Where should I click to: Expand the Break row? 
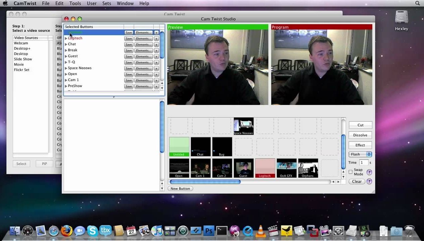(66, 50)
